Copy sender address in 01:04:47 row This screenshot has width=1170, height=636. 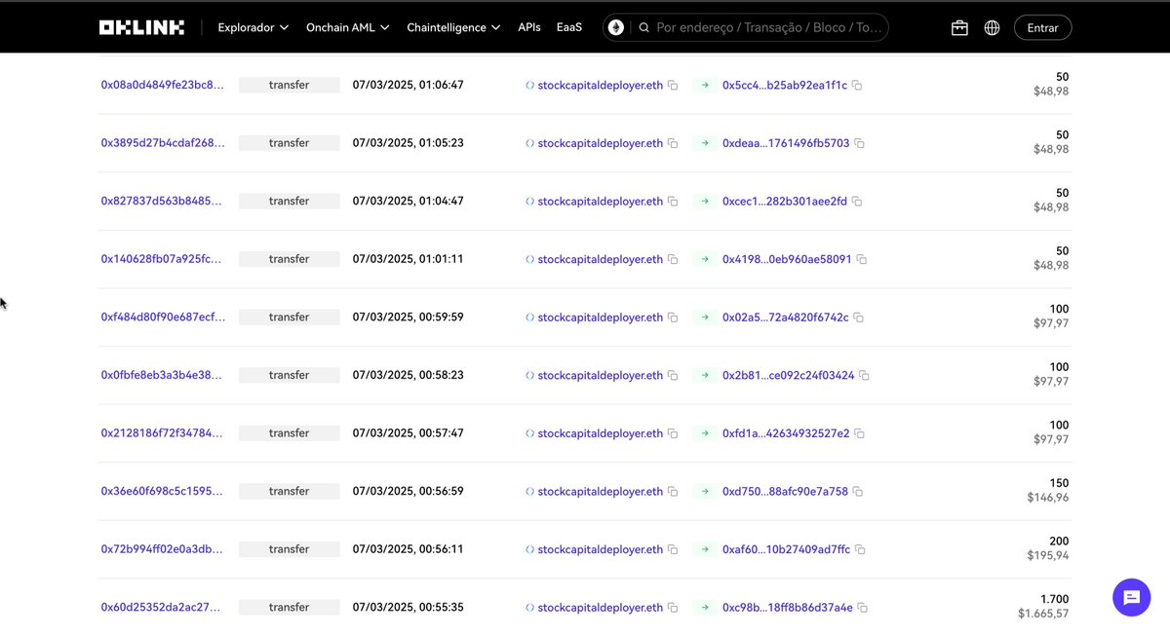pyautogui.click(x=673, y=202)
